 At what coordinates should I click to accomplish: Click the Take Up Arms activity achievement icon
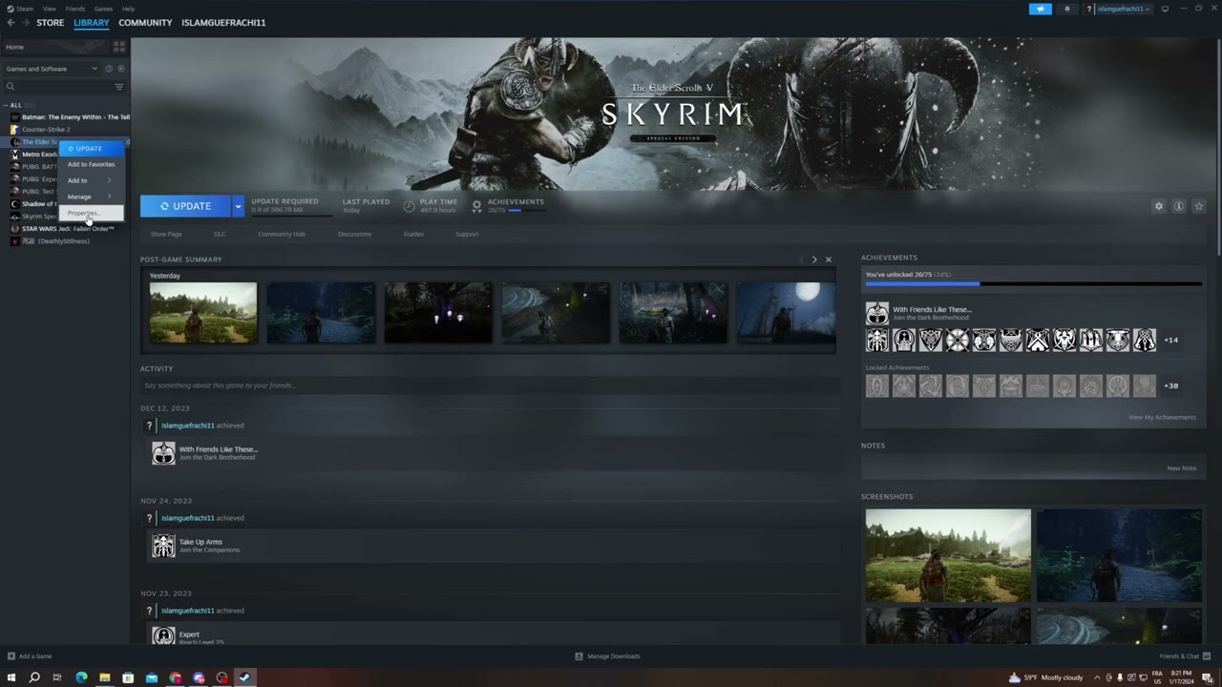pyautogui.click(x=163, y=546)
